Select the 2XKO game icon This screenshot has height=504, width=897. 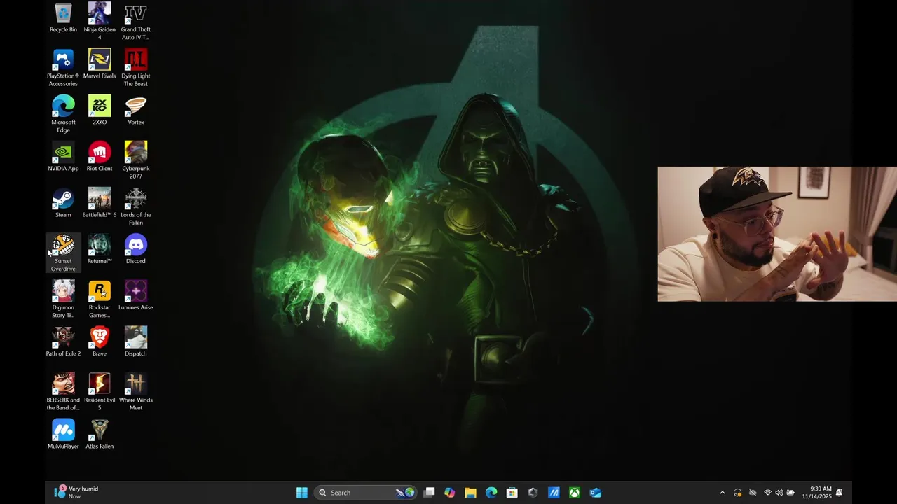point(100,111)
